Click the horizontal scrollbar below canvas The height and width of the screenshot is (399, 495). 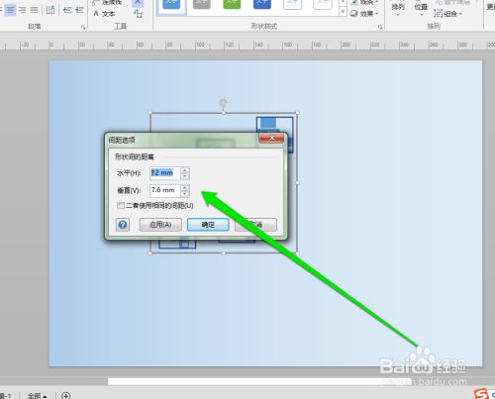tap(259, 381)
